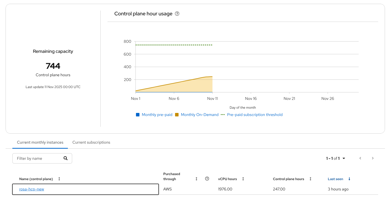The height and width of the screenshot is (202, 389).
Task: Switch to Current subscriptions tab
Action: 91,142
